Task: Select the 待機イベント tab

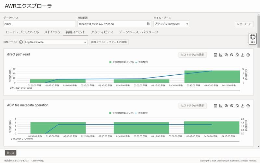Action: pos(75,32)
